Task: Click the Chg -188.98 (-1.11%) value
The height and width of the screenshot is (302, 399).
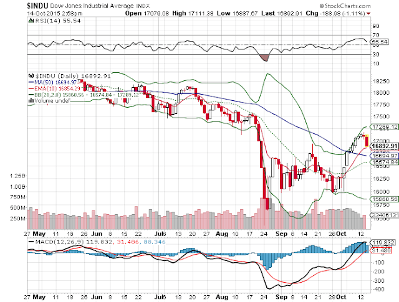Action: 335,13
